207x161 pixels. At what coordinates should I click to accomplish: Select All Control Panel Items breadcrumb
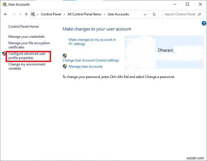pos(84,14)
